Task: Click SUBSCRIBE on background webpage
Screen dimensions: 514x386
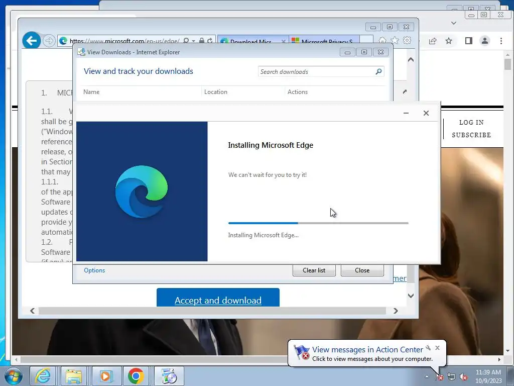Action: pyautogui.click(x=471, y=135)
